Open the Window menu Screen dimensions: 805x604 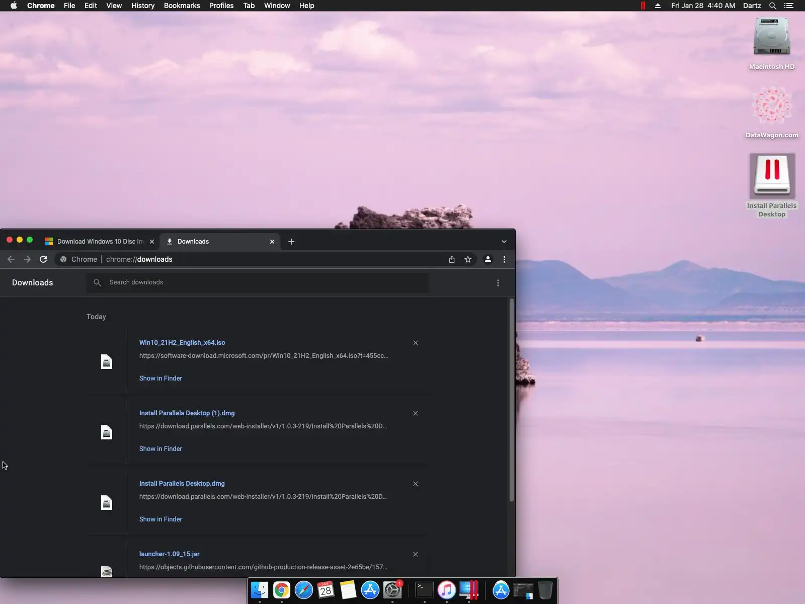point(277,6)
